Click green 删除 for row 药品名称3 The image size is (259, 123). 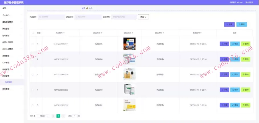(x=246, y=74)
